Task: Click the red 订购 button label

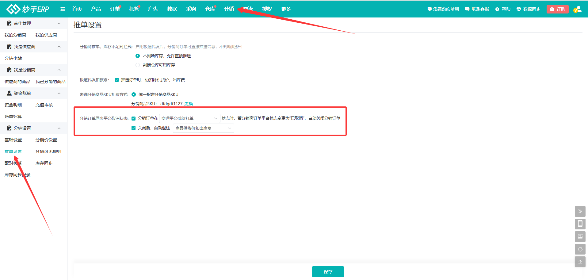Action: point(561,9)
